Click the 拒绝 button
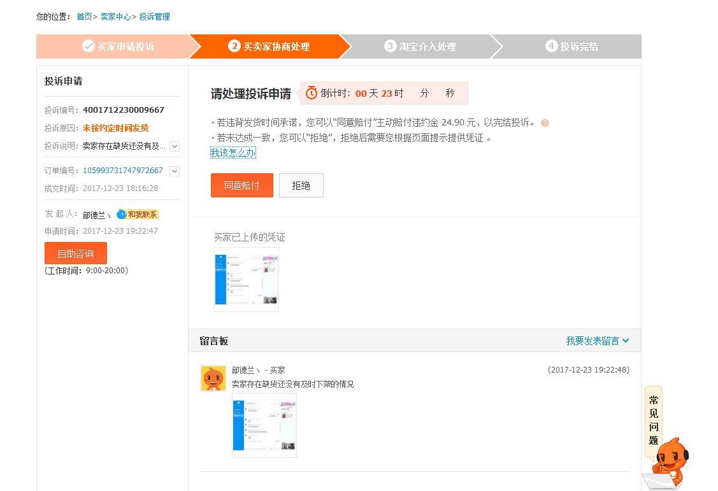The height and width of the screenshot is (491, 718). [301, 185]
